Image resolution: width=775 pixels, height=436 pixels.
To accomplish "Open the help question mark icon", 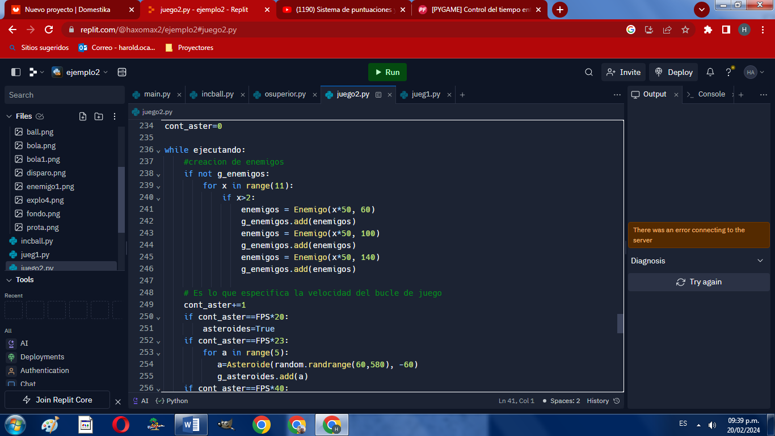I will [x=728, y=72].
